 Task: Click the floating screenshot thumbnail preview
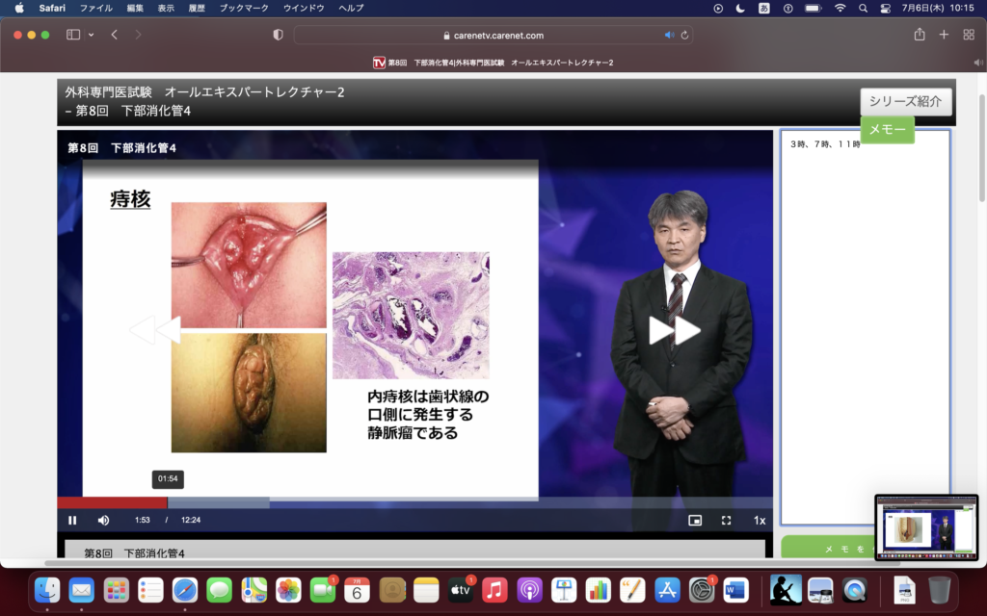click(925, 527)
